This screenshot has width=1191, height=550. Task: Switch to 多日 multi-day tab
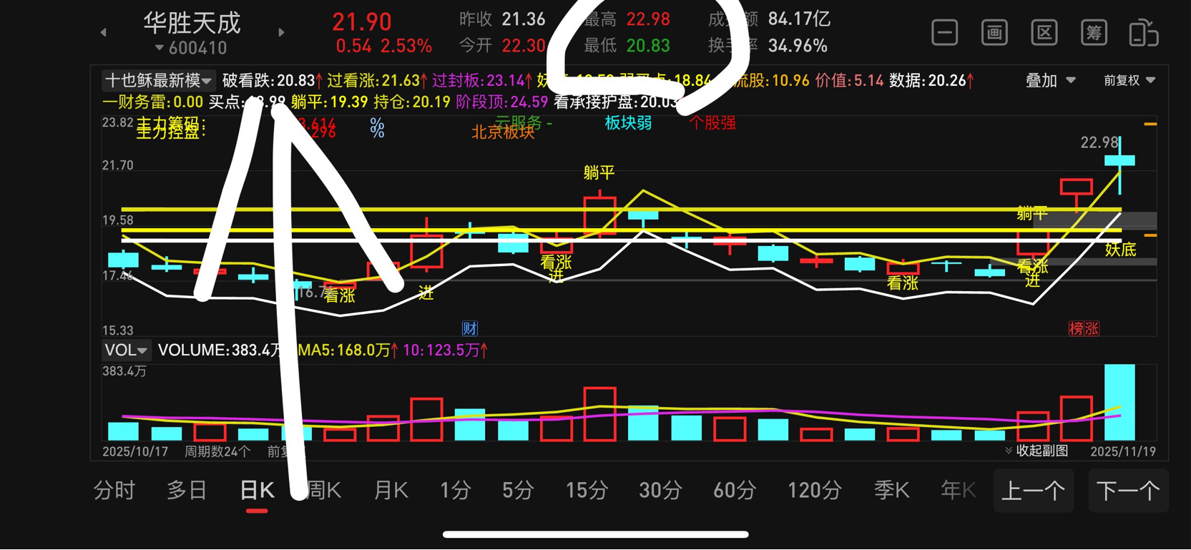187,491
